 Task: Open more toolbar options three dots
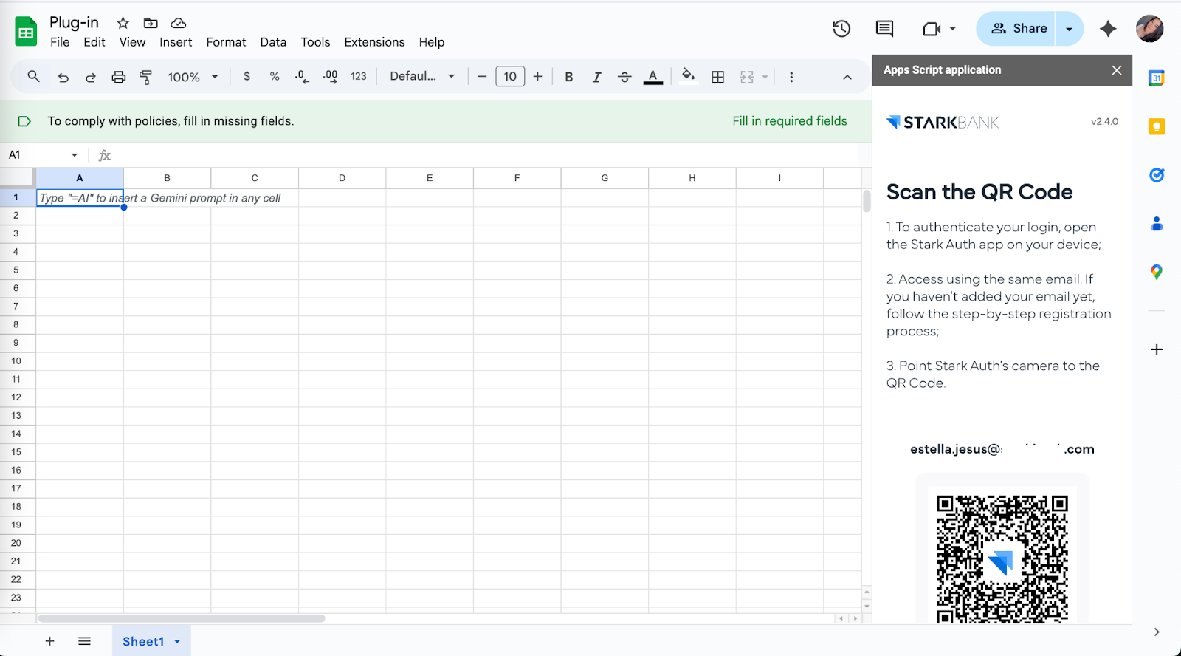point(791,77)
